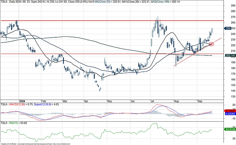The height and width of the screenshot is (145, 236).
Task: Click the May label on the time axis
Action: 110,101
